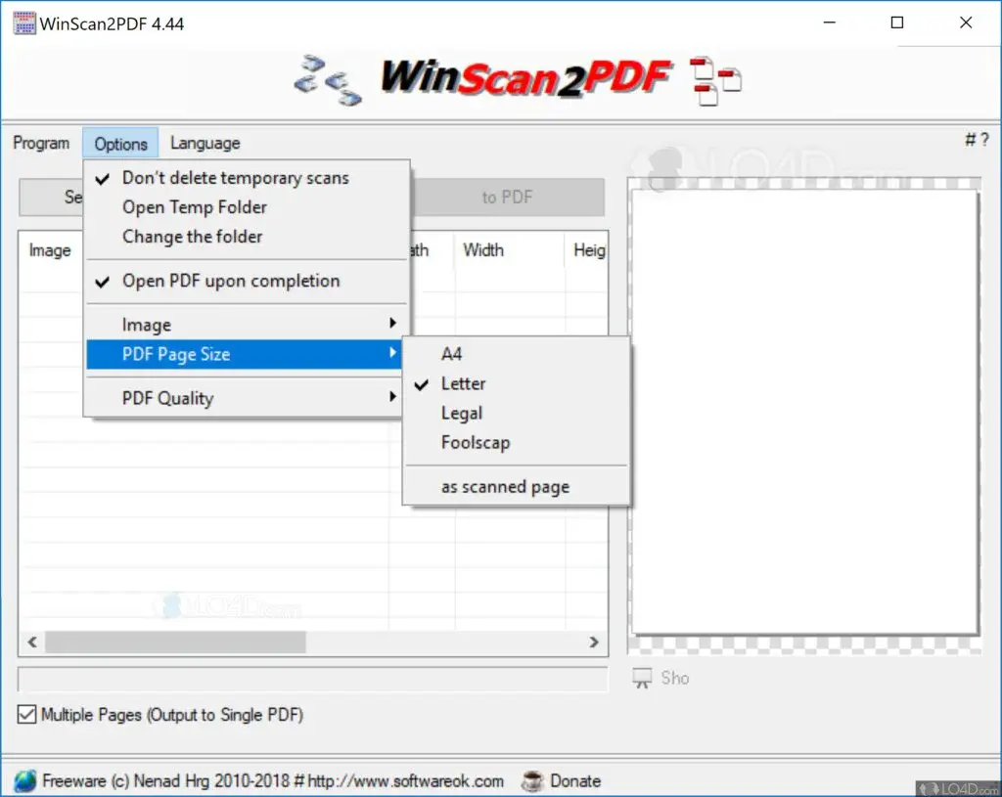Click the Heig column header
Viewport: 1002px width, 797px height.
point(586,250)
